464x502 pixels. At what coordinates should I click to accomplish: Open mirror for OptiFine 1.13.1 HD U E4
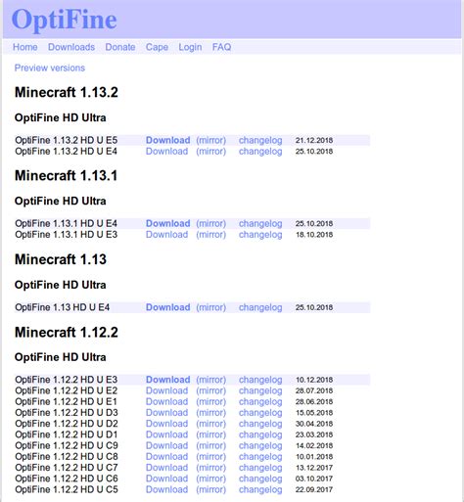coord(211,223)
